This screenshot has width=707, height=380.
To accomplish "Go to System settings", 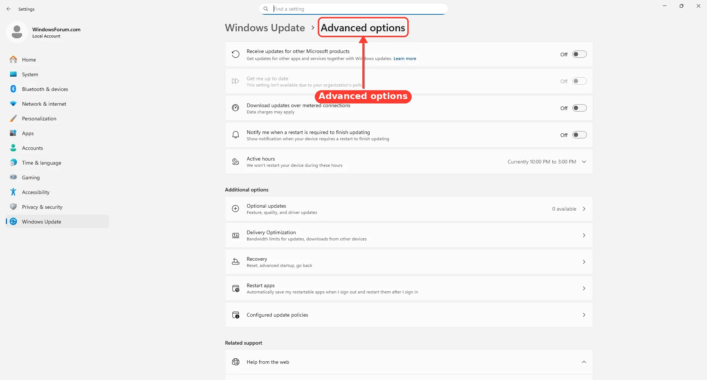I will (57, 74).
